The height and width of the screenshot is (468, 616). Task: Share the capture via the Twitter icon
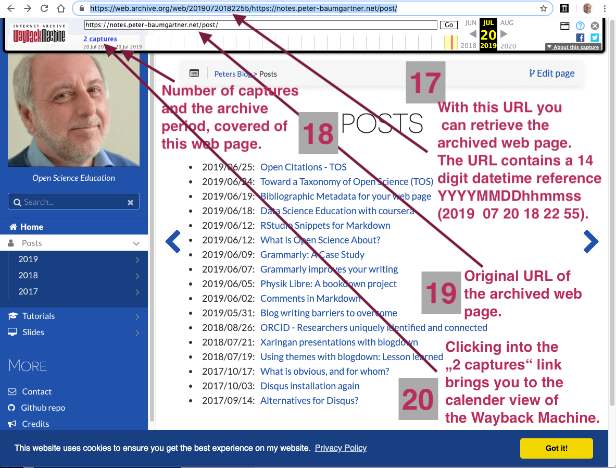coord(595,38)
